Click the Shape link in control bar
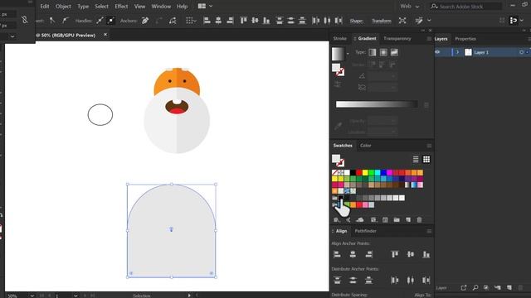Image resolution: width=531 pixels, height=298 pixels. tap(356, 21)
